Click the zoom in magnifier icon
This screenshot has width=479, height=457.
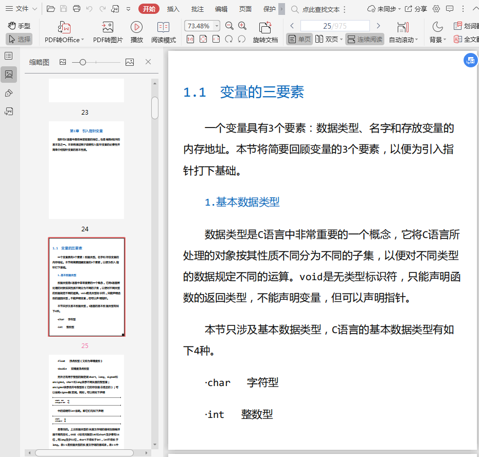(x=242, y=26)
